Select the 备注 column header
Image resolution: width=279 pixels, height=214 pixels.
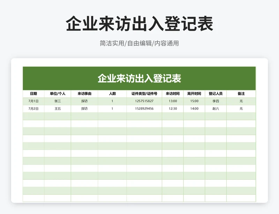click(x=241, y=94)
